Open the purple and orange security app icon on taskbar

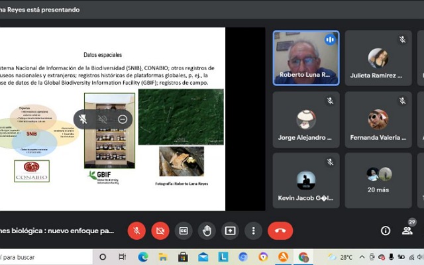point(263,257)
